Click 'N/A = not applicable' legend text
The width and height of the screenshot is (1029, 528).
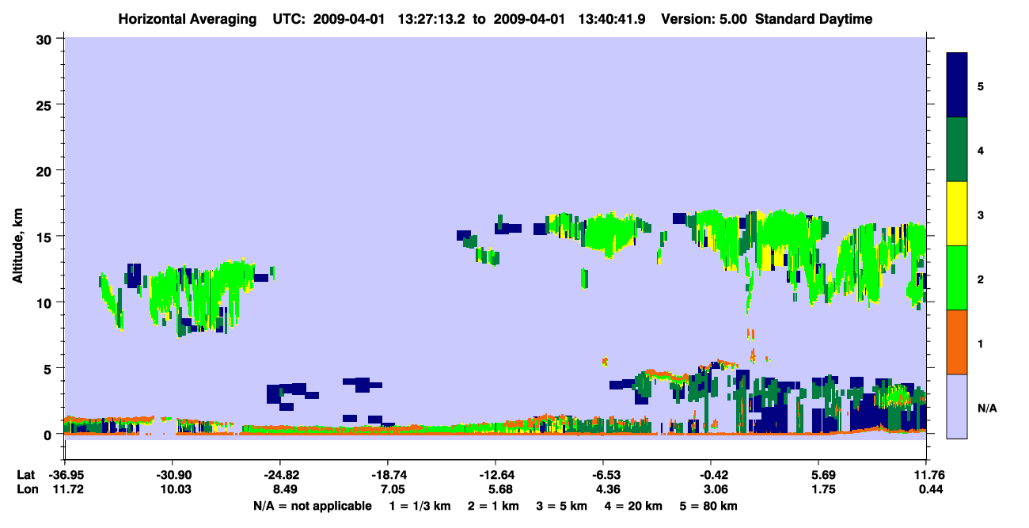tap(312, 506)
